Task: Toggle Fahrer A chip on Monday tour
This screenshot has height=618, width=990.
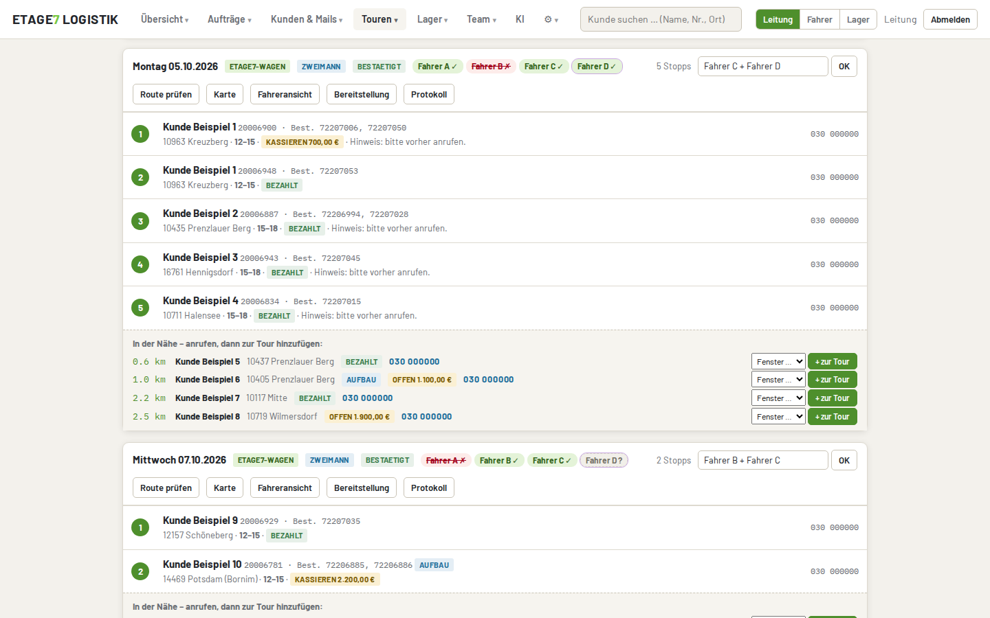Action: point(437,67)
